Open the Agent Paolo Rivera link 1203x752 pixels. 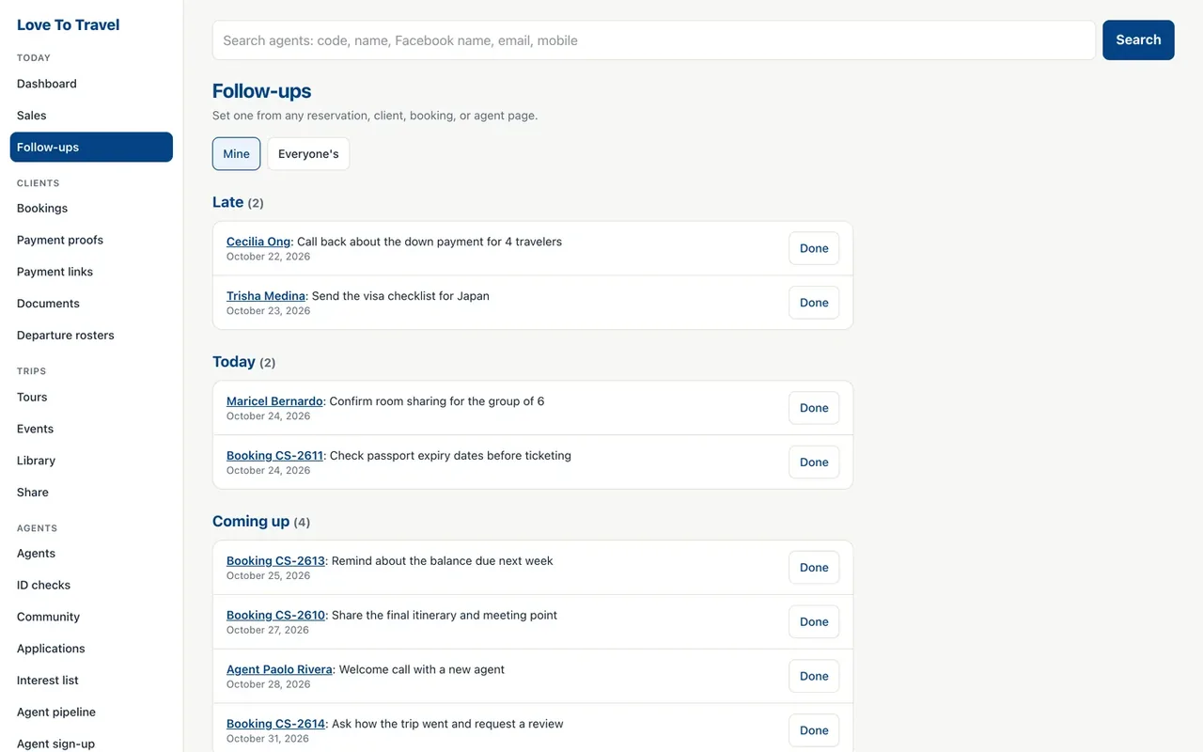(x=279, y=670)
